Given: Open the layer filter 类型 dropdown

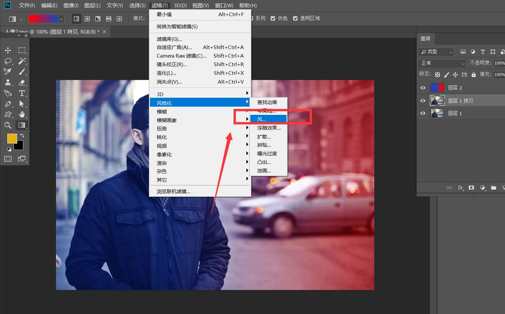Looking at the screenshot, I should pos(436,52).
